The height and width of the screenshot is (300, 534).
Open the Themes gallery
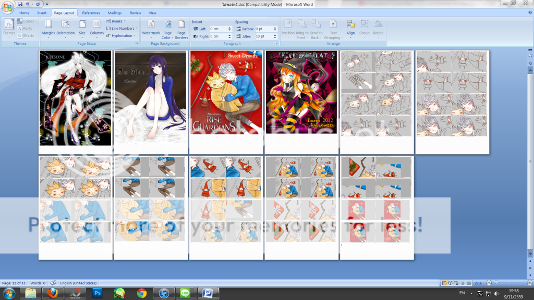9,28
